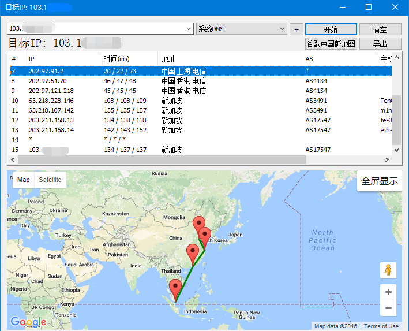Click the 开始 button
This screenshot has height=331, width=409.
pos(331,29)
